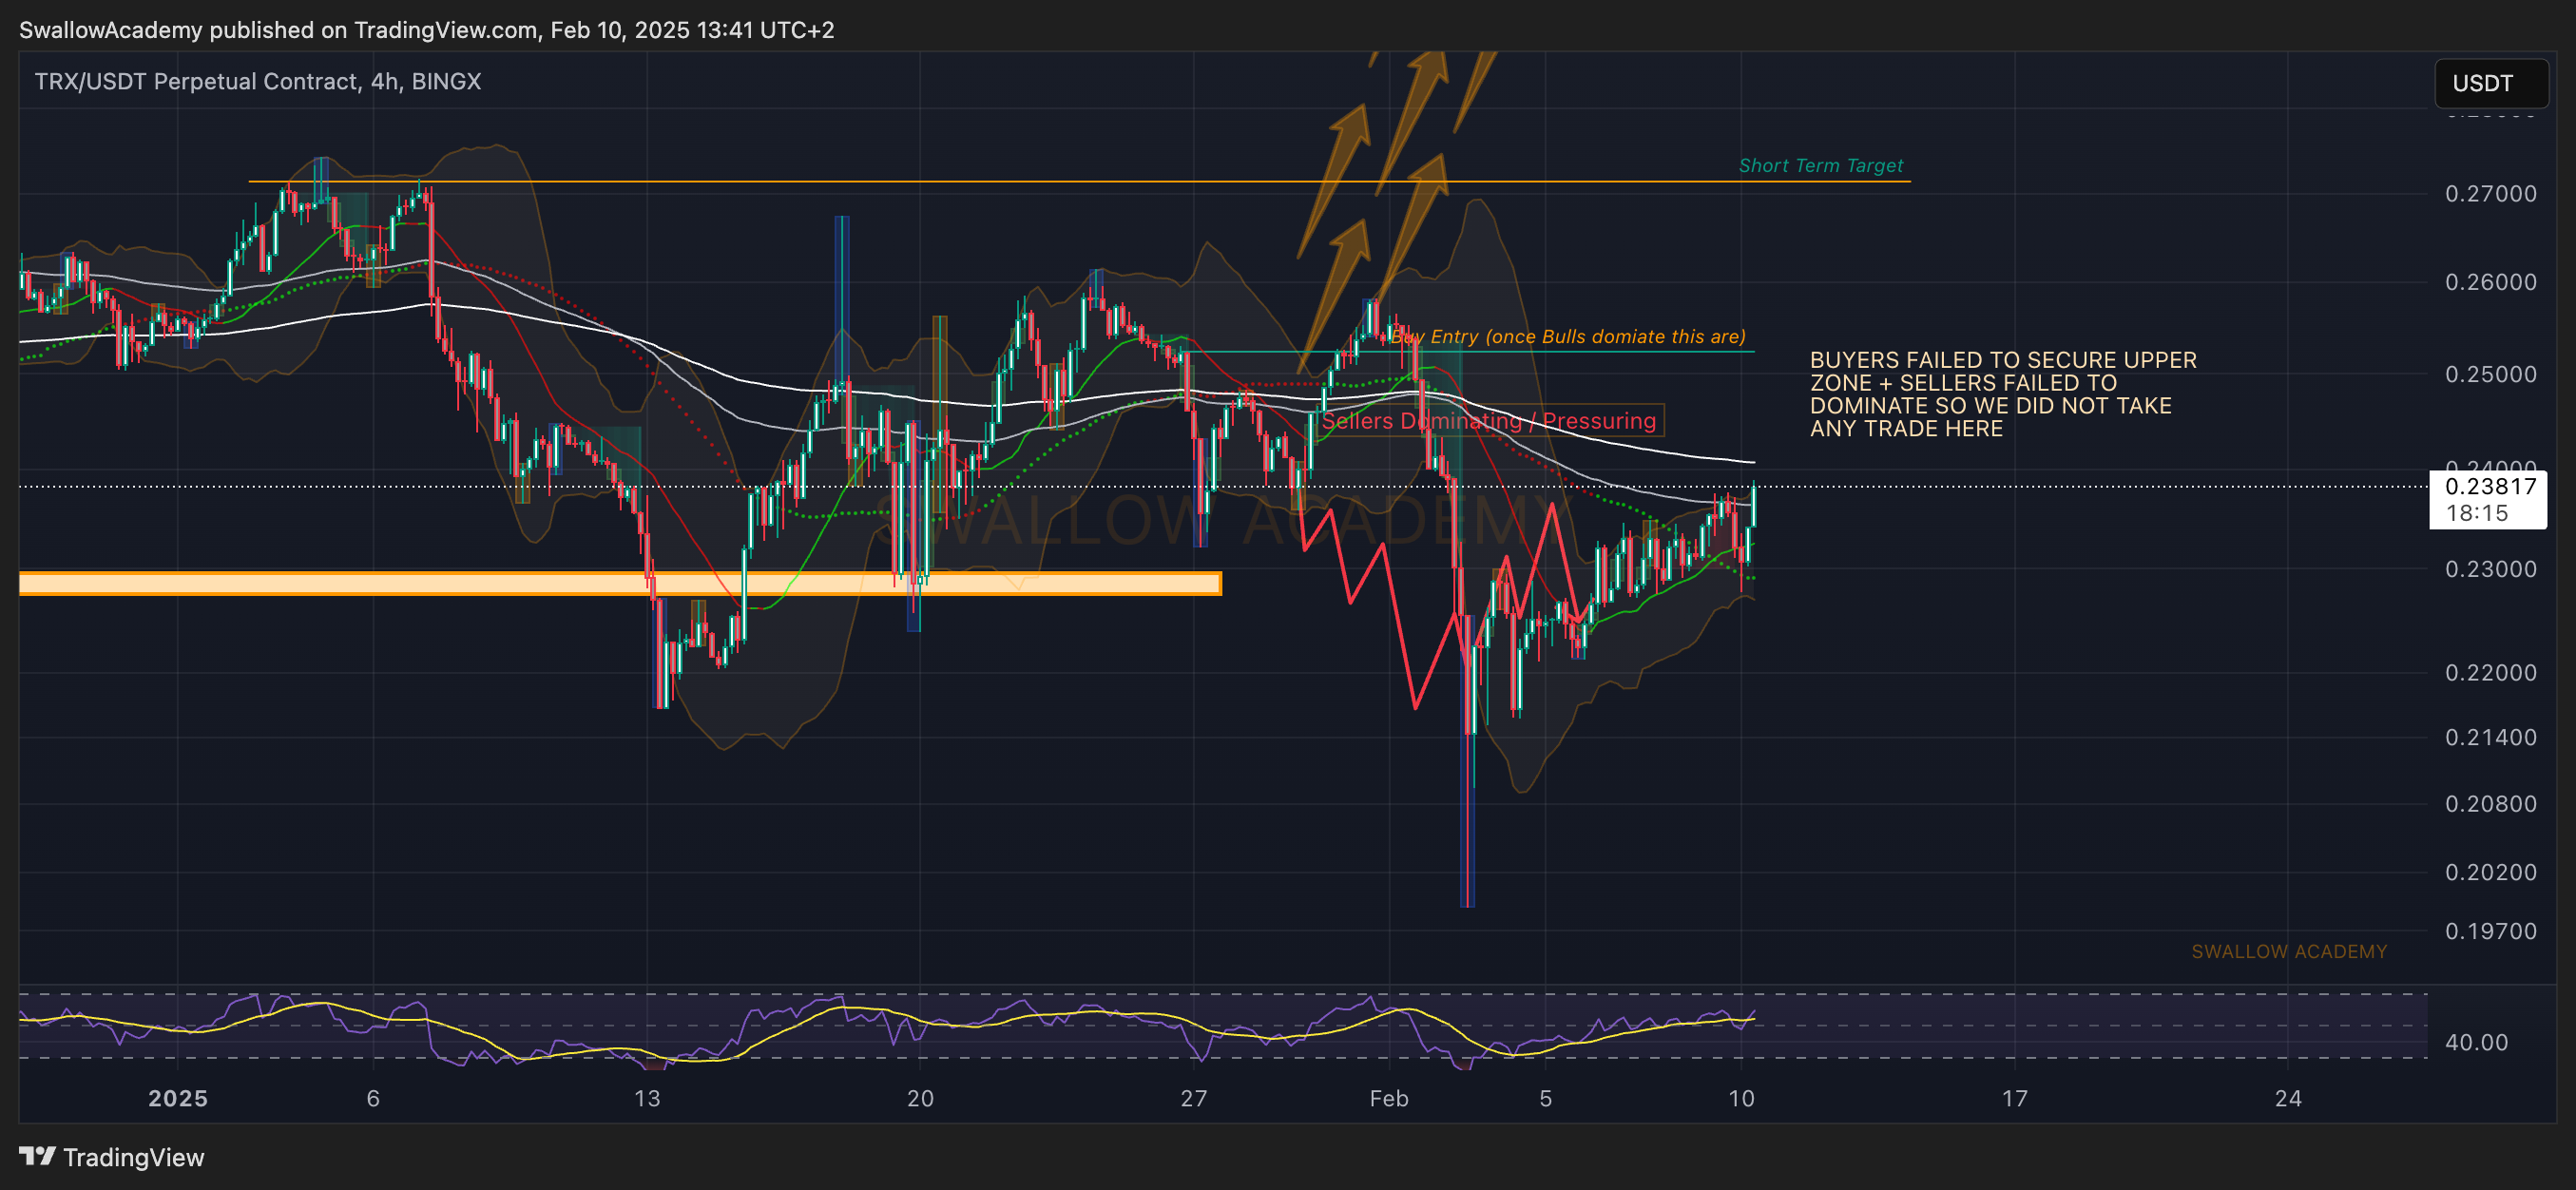2576x1190 pixels.
Task: Click the 0.25000 price axis label
Action: click(x=2490, y=374)
